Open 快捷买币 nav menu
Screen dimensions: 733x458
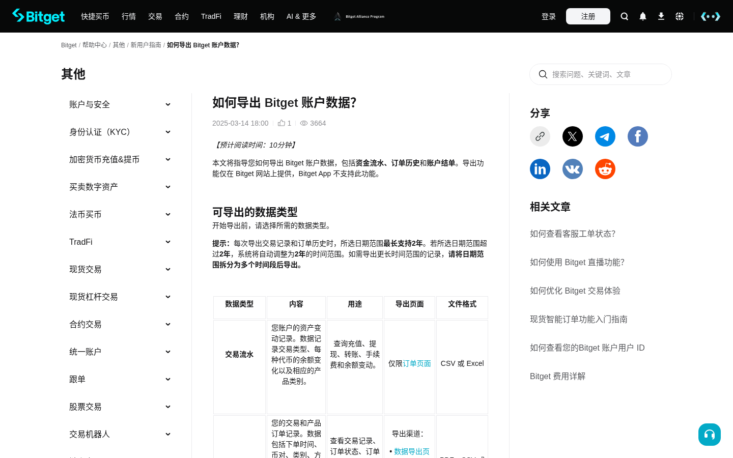[x=95, y=16]
